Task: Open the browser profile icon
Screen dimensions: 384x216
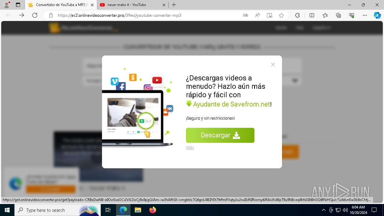Action: click(7, 5)
